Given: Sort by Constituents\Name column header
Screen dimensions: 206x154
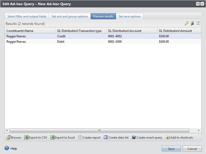Looking at the screenshot, I should click(30, 31).
